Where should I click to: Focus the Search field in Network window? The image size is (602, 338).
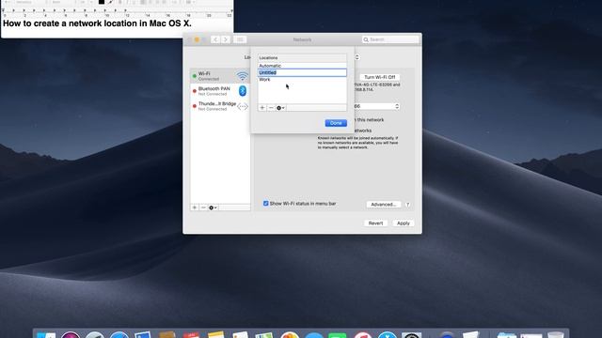390,39
